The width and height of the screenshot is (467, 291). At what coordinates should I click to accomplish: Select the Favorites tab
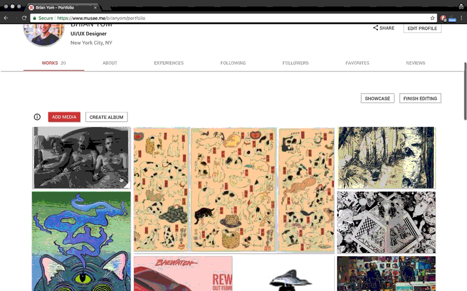[x=357, y=63]
